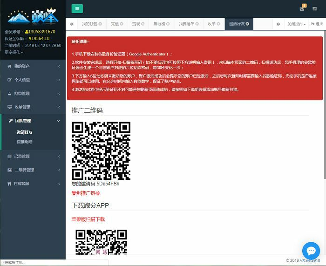Click the logout icon beside 退出
This screenshot has height=266, width=326.
pyautogui.click(x=312, y=24)
